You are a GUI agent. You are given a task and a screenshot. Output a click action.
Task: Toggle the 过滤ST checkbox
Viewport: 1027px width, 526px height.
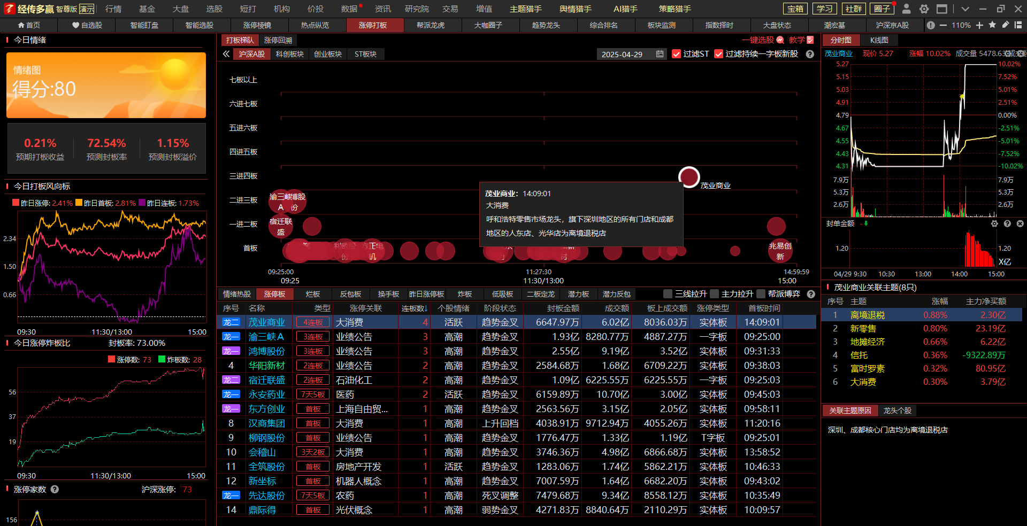(676, 54)
